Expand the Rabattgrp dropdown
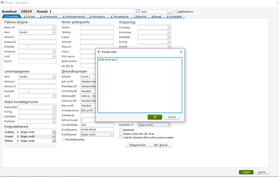Screen dimensions: 279x177 click(169, 37)
